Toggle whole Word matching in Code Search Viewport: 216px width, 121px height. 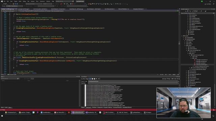click(84, 79)
